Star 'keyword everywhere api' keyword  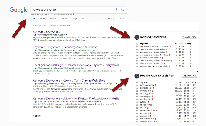point(137,58)
